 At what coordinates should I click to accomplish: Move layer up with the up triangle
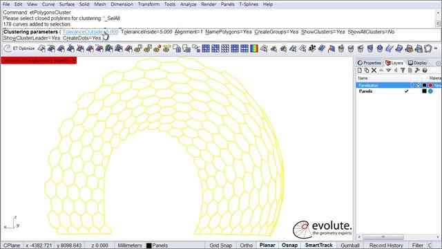(381, 71)
